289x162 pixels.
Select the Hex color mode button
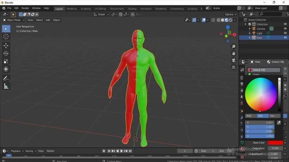[x=275, y=116]
